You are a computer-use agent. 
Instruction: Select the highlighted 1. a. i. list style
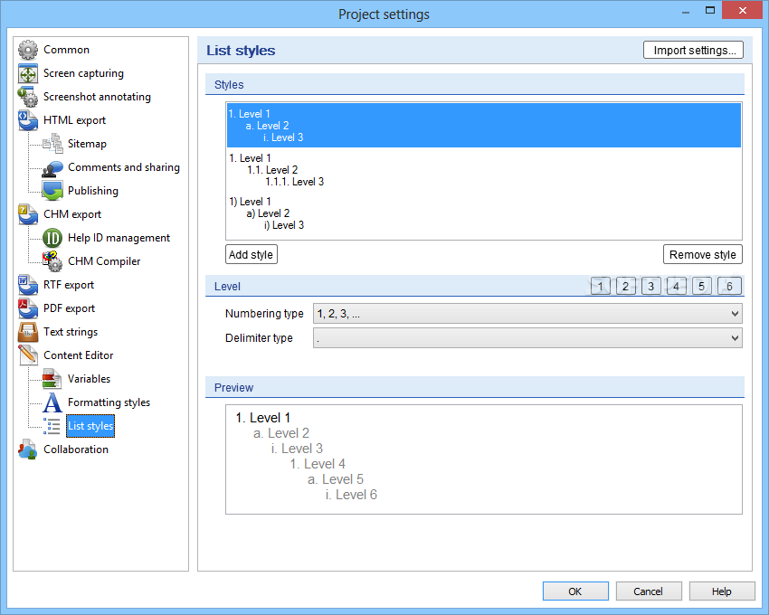[x=484, y=126]
